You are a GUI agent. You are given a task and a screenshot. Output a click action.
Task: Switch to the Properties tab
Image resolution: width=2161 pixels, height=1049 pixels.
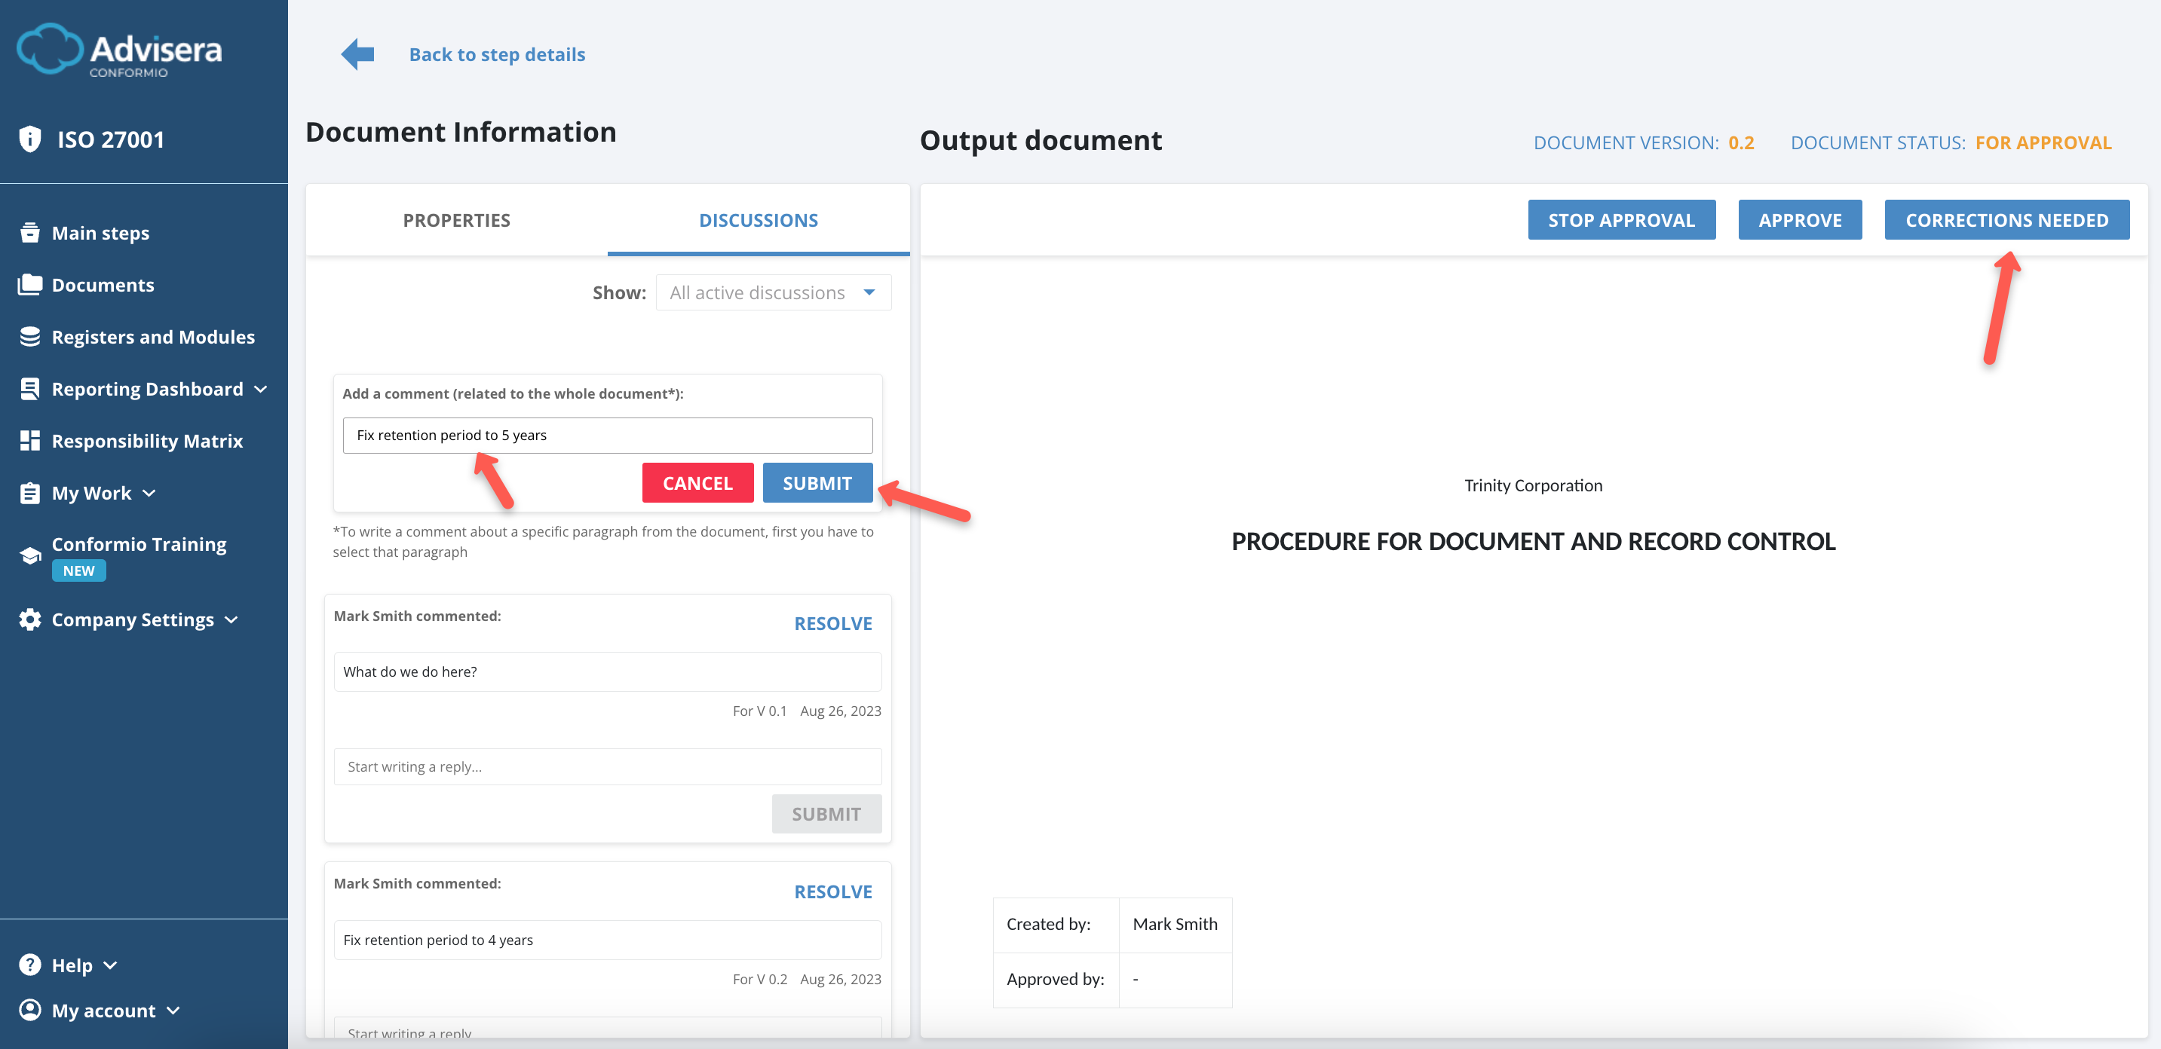pos(455,220)
